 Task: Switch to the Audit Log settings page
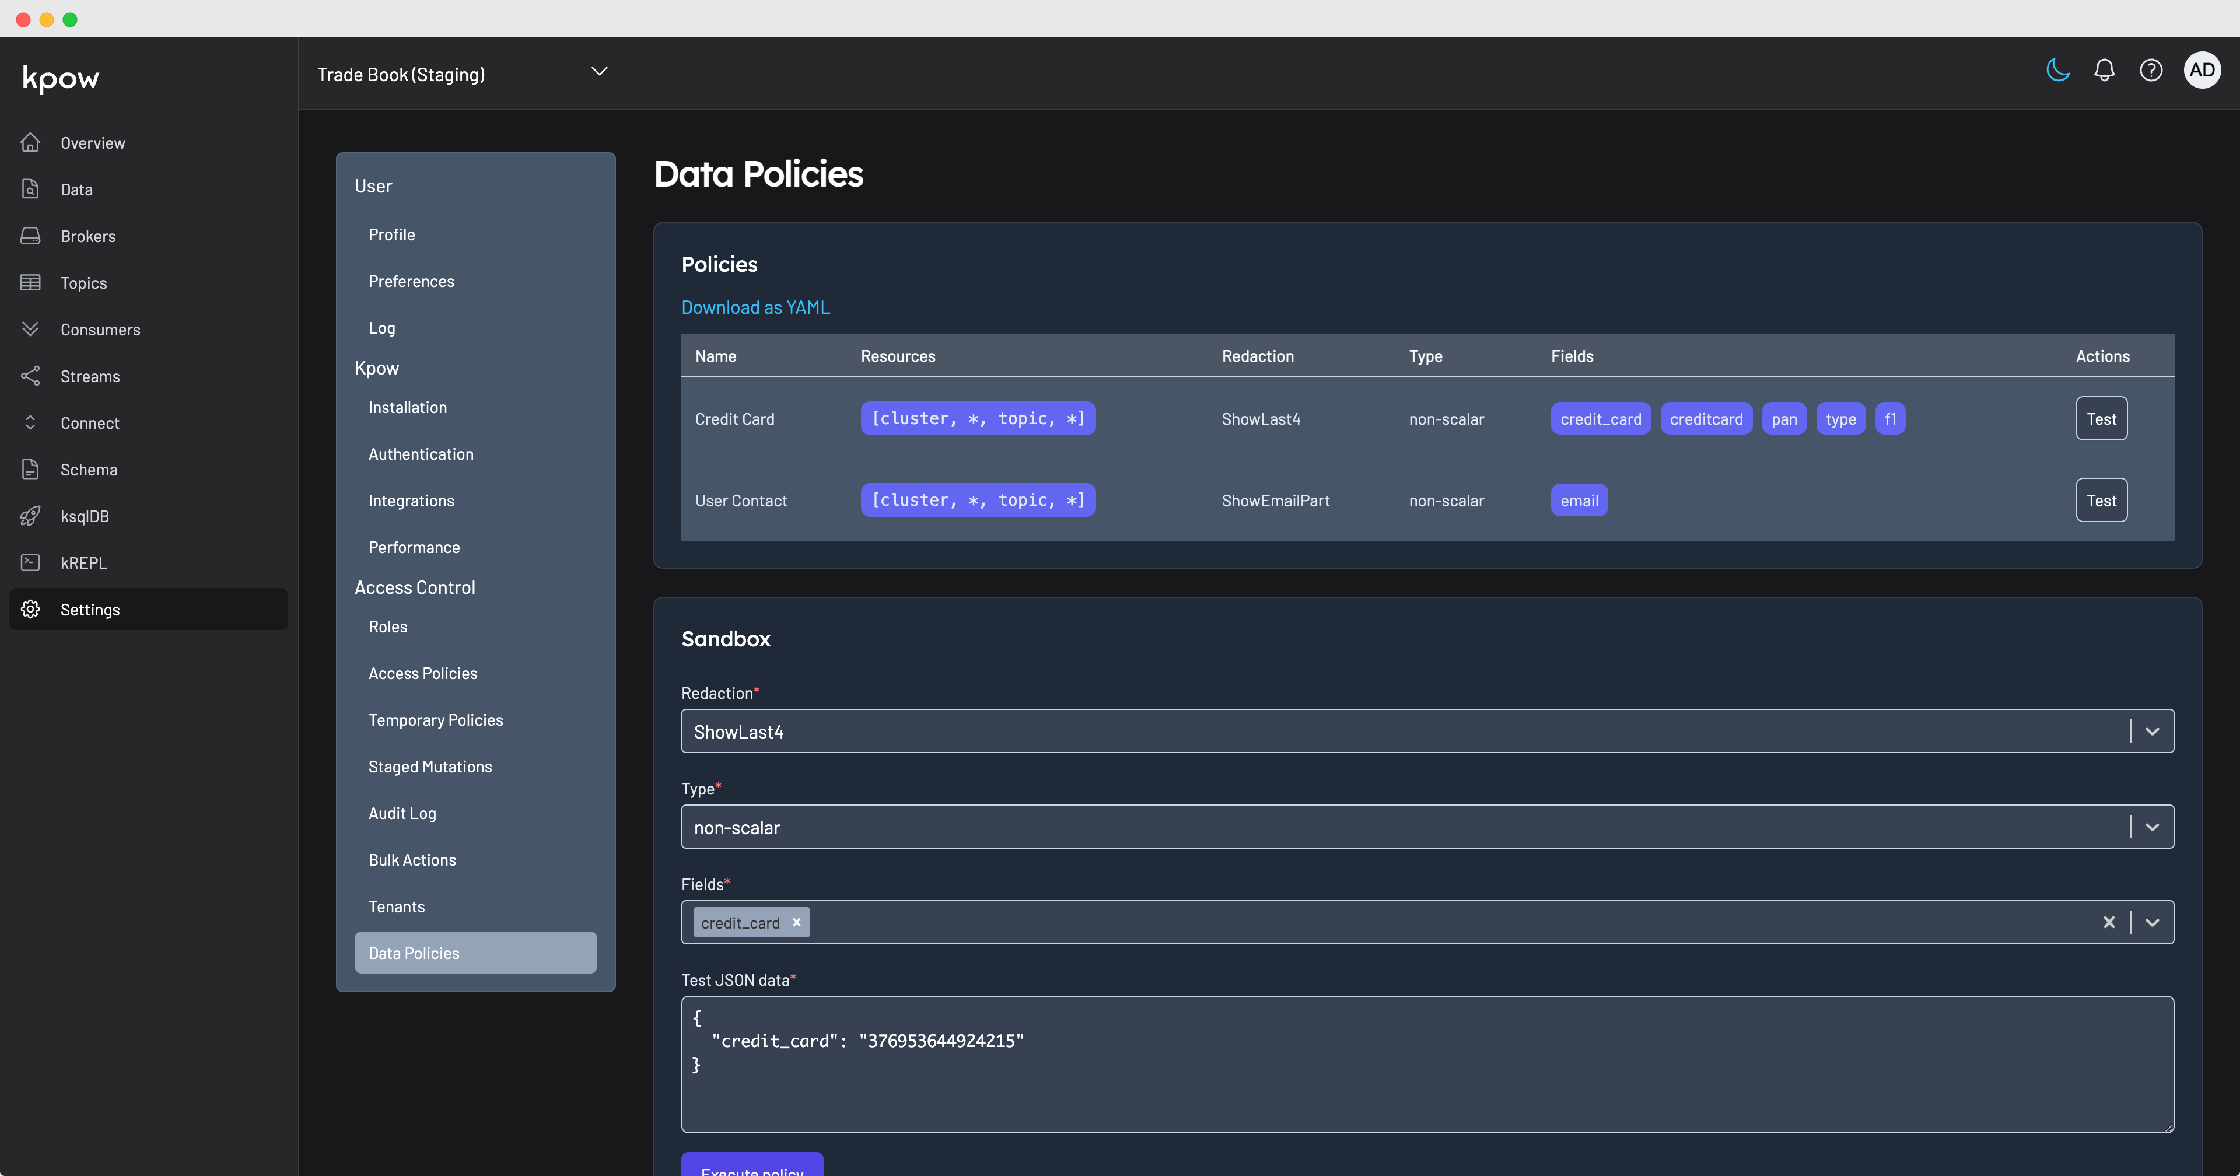402,813
